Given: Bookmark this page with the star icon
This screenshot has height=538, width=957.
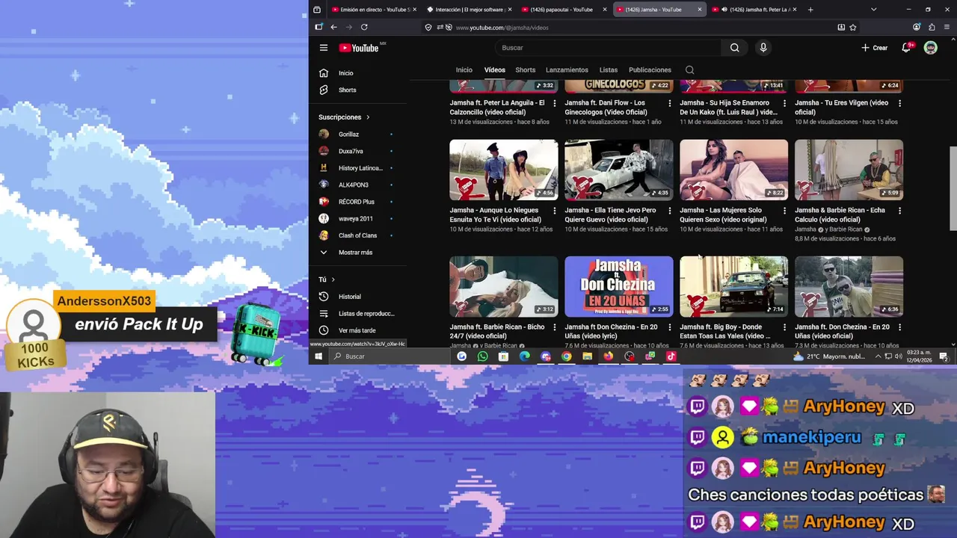Looking at the screenshot, I should 853,27.
